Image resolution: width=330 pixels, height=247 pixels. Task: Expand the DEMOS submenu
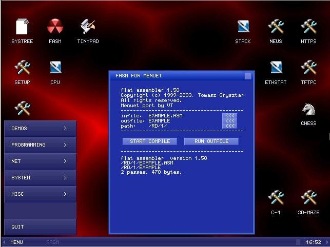pos(40,129)
